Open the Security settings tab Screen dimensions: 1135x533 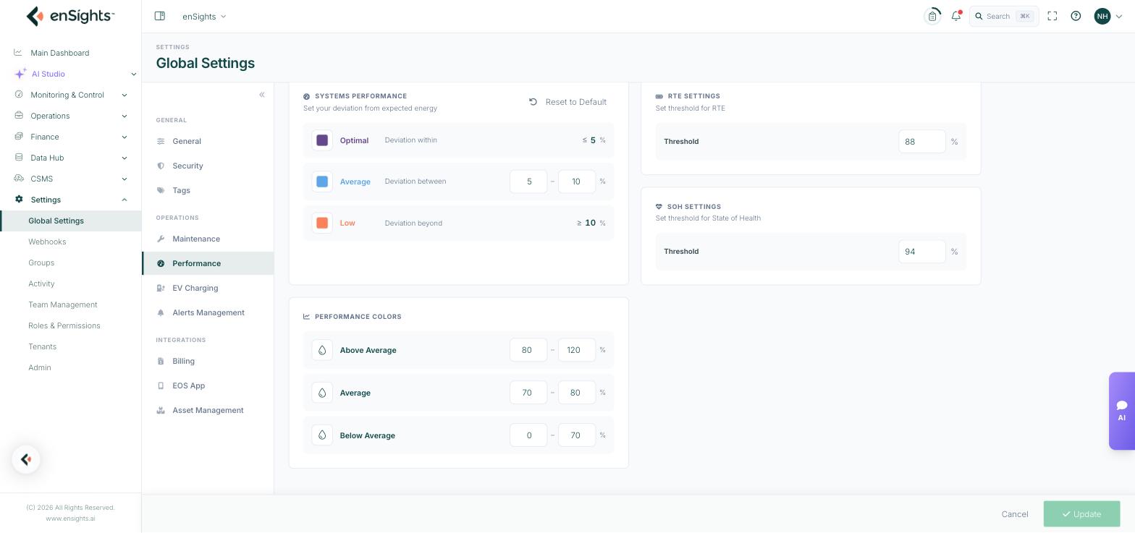click(208, 166)
